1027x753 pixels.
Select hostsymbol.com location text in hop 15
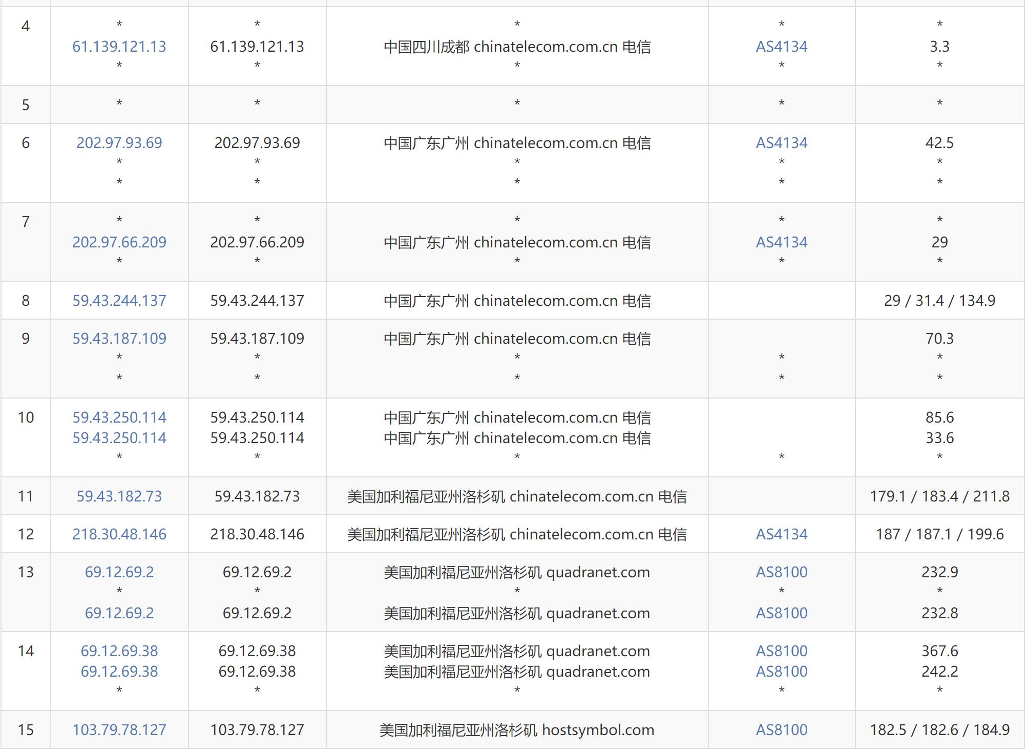coord(517,730)
